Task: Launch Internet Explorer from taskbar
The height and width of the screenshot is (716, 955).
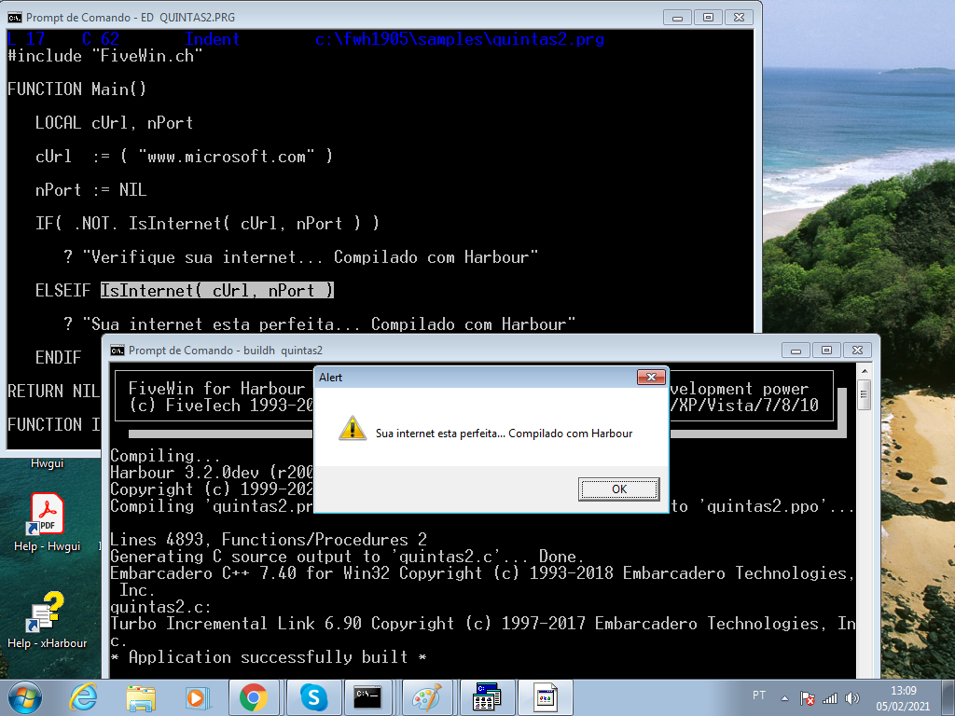Action: tap(83, 697)
